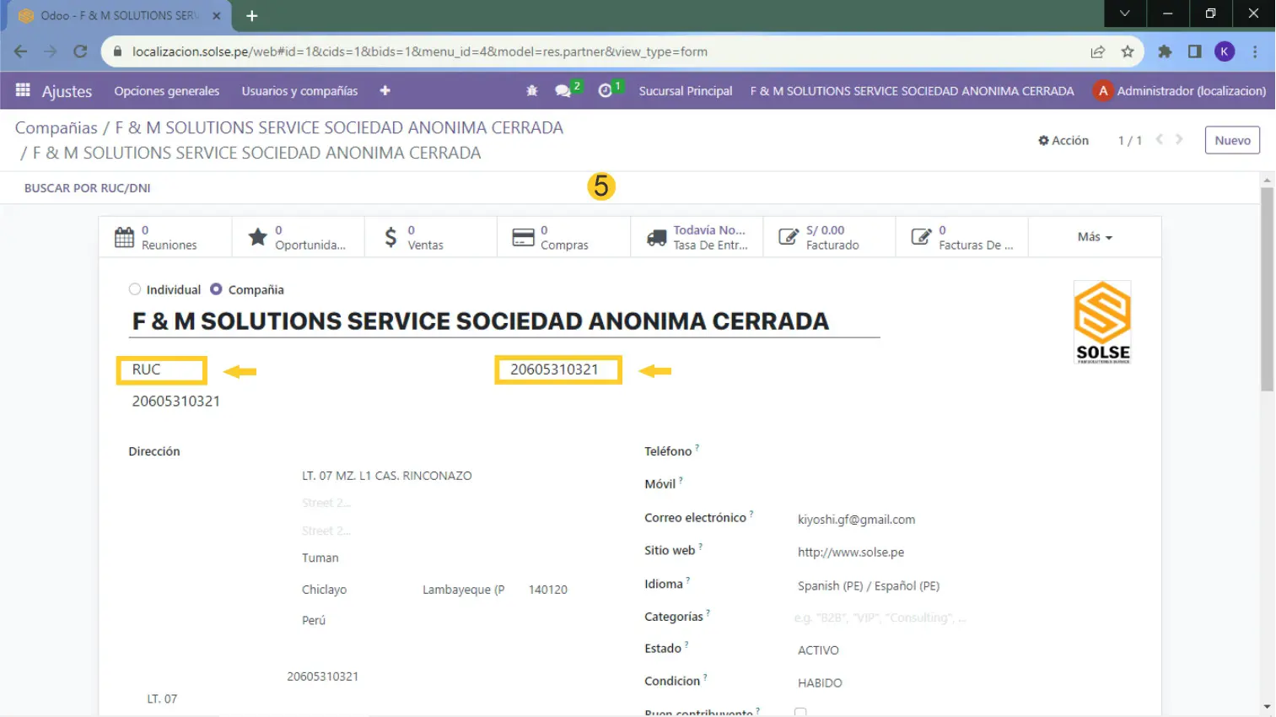Open the Reuniones calendar stat button
The height and width of the screenshot is (717, 1276).
[x=165, y=237]
